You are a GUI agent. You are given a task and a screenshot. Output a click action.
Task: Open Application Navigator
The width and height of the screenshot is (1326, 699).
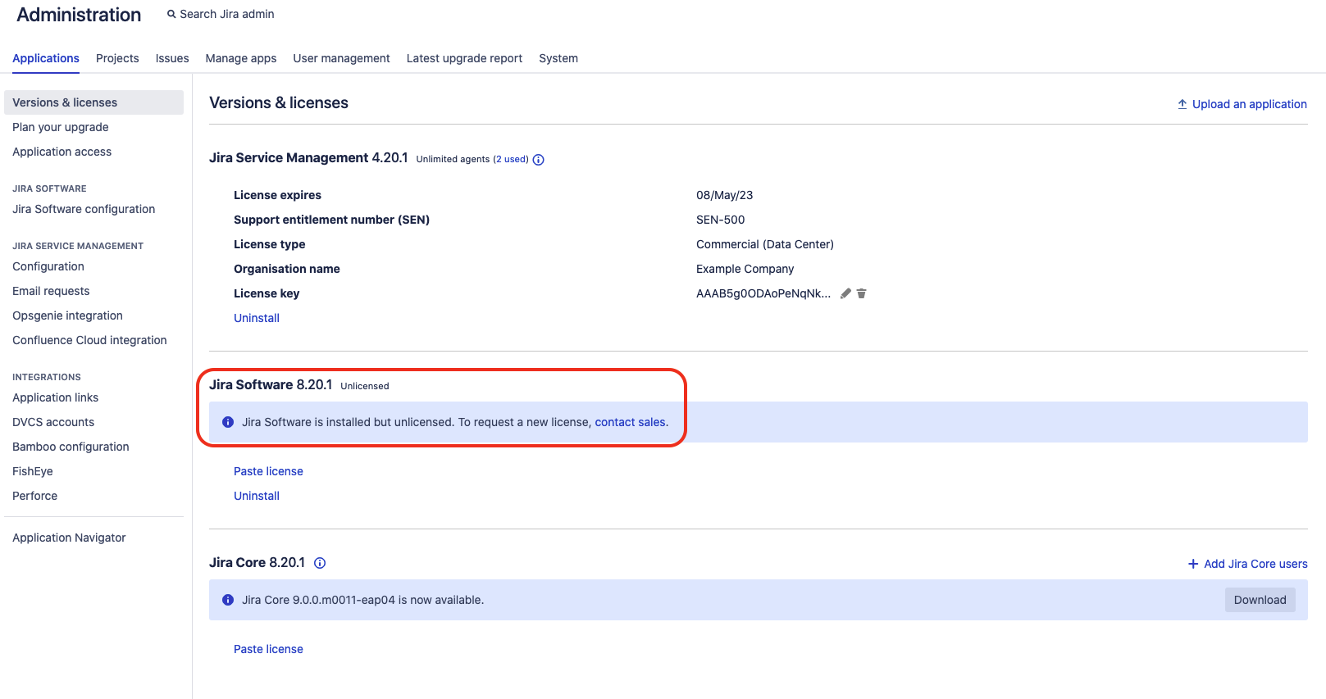(69, 538)
